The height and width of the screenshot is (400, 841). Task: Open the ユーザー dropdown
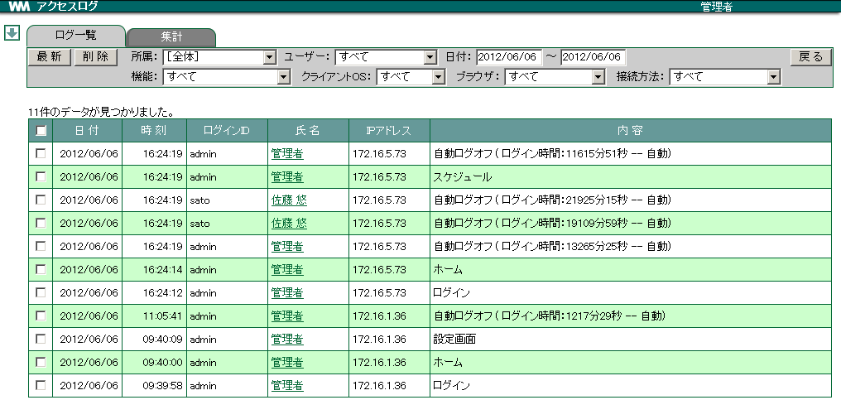[387, 57]
